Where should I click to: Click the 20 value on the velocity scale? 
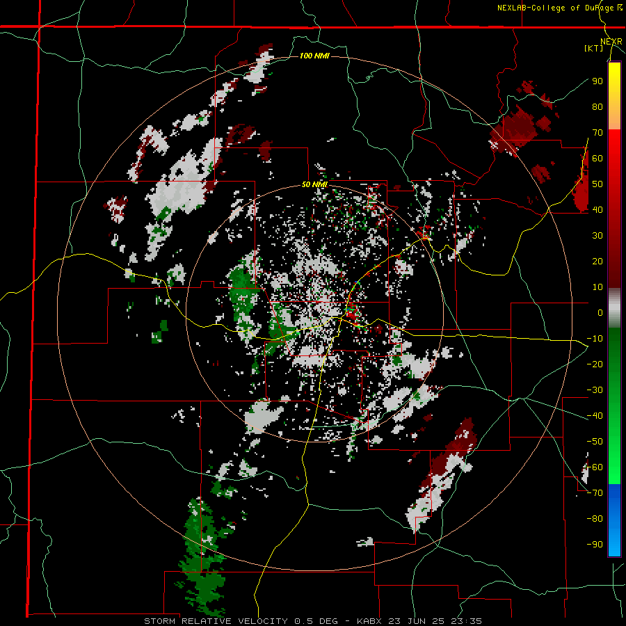(x=597, y=261)
